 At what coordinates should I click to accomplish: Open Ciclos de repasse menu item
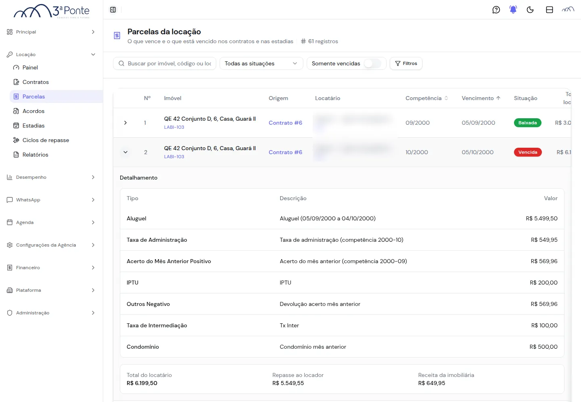[46, 140]
